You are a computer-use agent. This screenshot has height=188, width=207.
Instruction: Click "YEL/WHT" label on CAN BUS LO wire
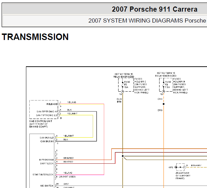69,136
